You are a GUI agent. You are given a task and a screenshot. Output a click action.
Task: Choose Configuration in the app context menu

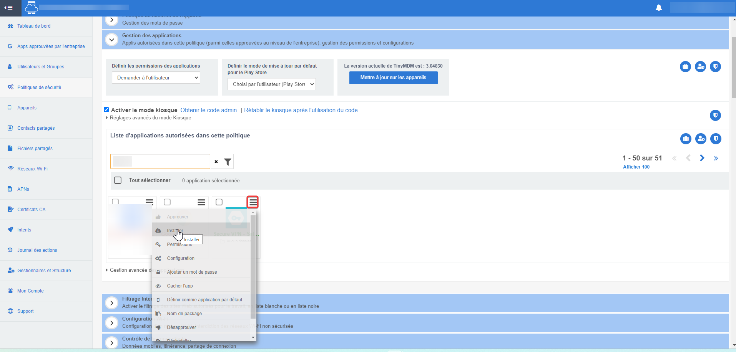[201, 258]
